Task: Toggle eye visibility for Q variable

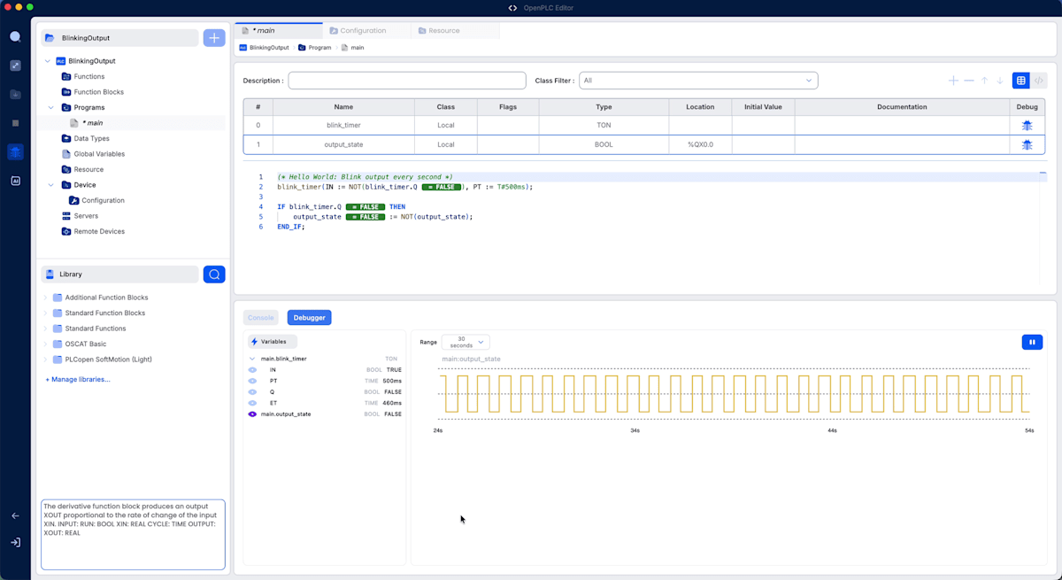Action: pos(252,392)
